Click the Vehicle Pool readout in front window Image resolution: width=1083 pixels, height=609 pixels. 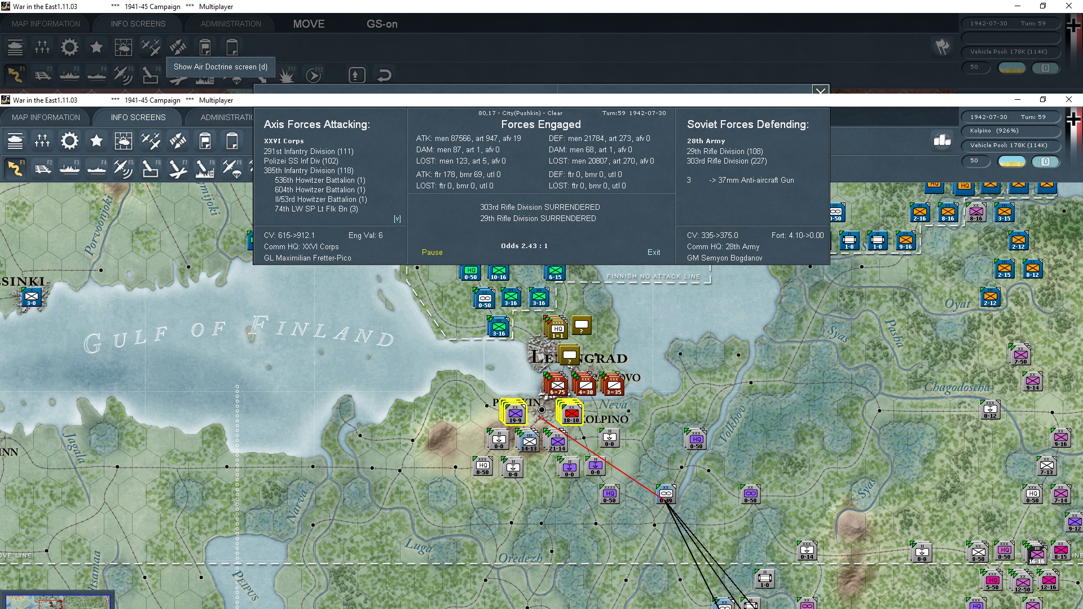tap(1010, 145)
